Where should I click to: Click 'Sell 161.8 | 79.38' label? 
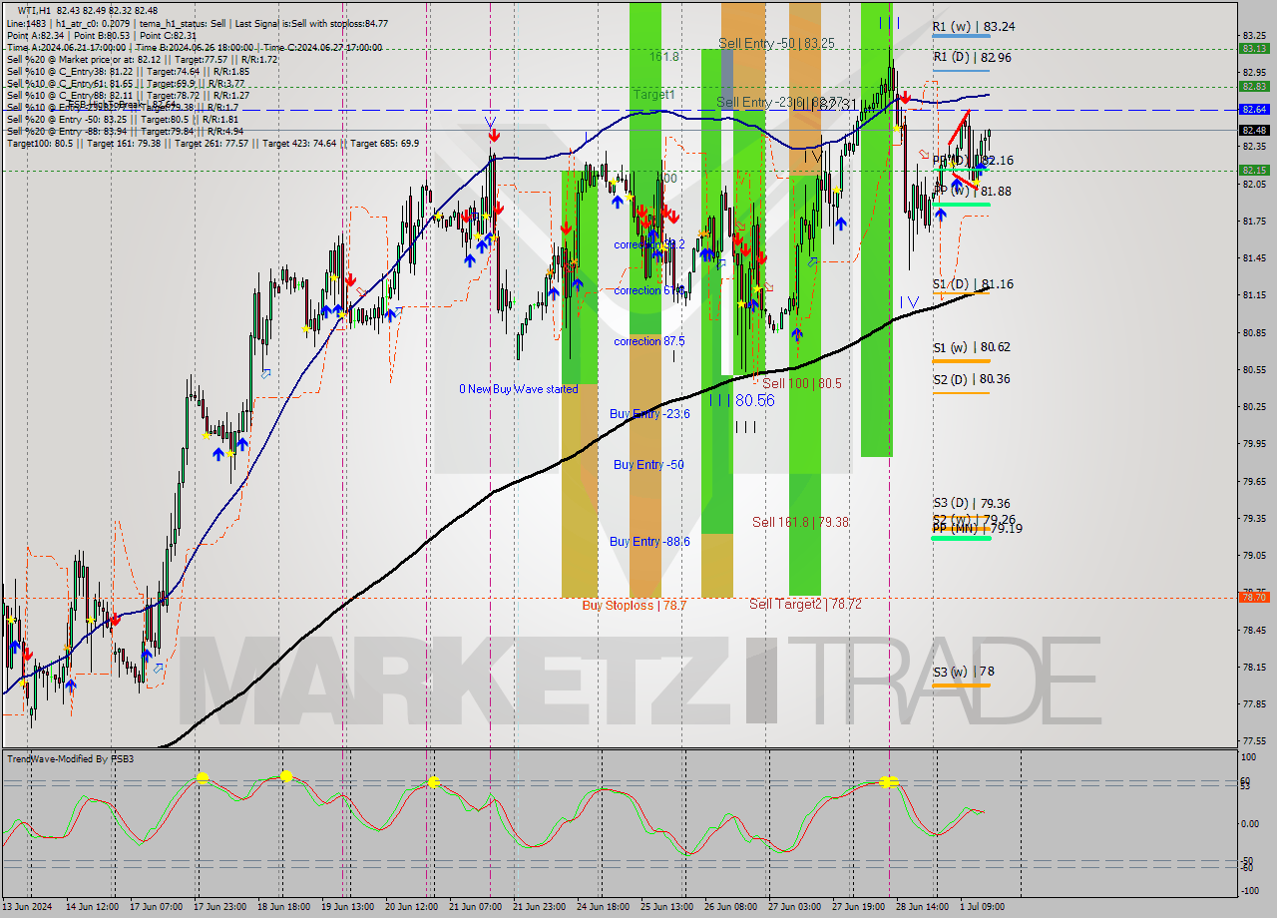tap(800, 522)
